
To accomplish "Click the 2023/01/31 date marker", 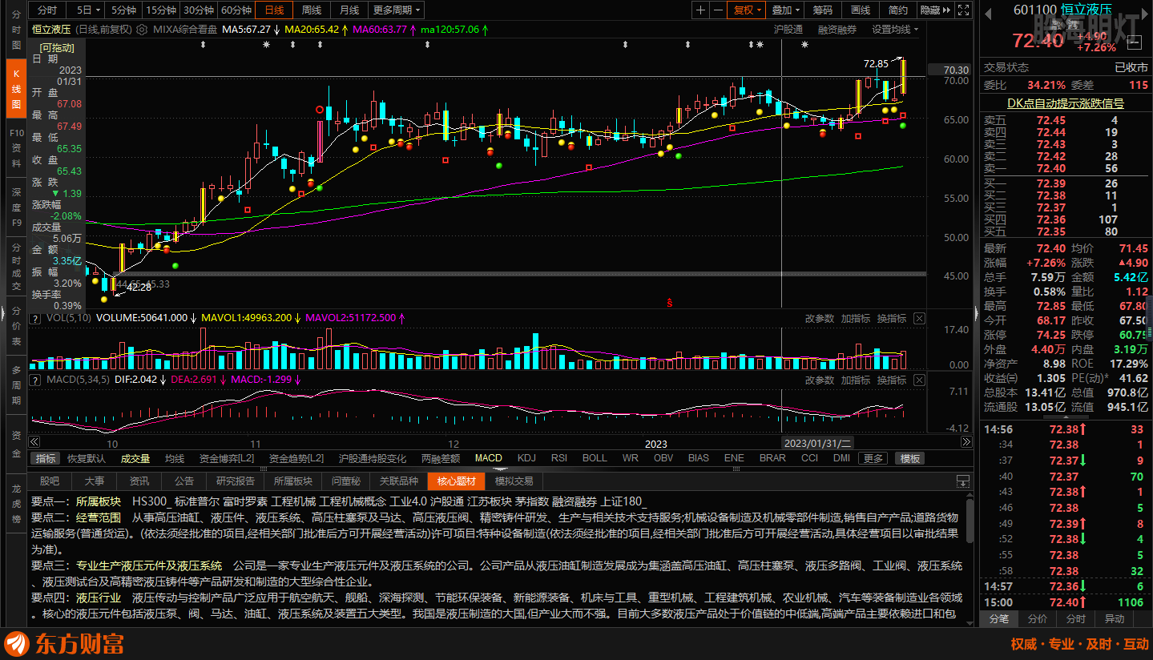I will [x=817, y=443].
